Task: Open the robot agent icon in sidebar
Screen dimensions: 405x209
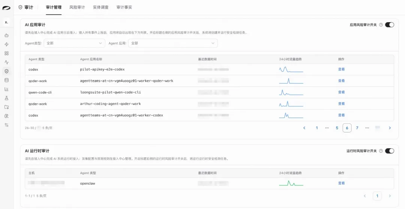Action: point(7,35)
